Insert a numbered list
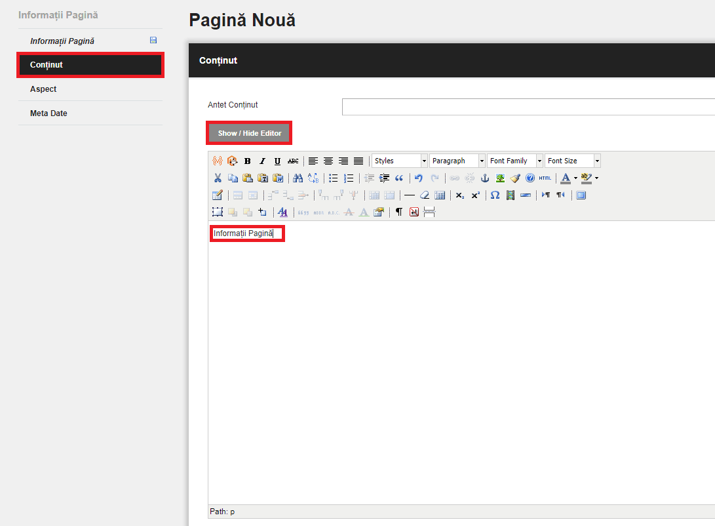The height and width of the screenshot is (526, 715). coord(349,178)
